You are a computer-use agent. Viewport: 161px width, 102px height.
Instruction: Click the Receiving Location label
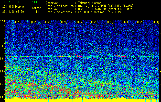tap(60, 6)
